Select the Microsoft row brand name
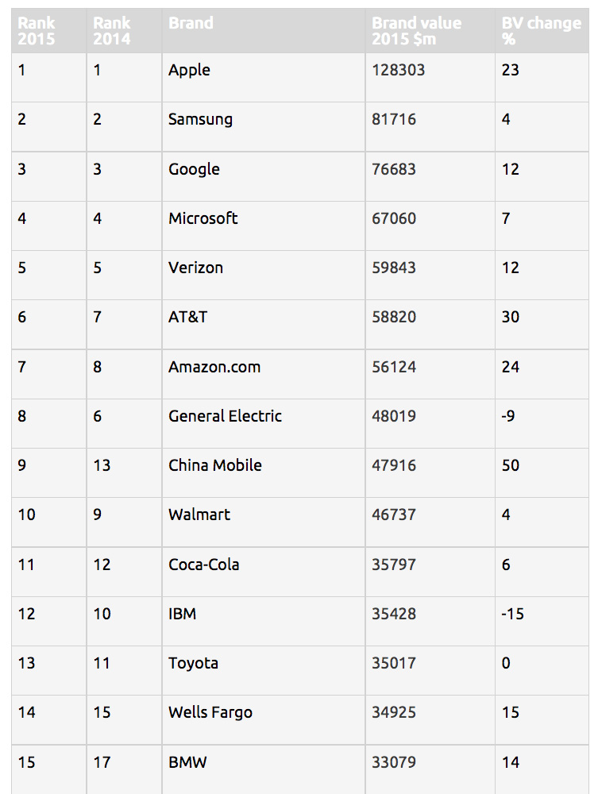Image resolution: width=598 pixels, height=794 pixels. 203,218
